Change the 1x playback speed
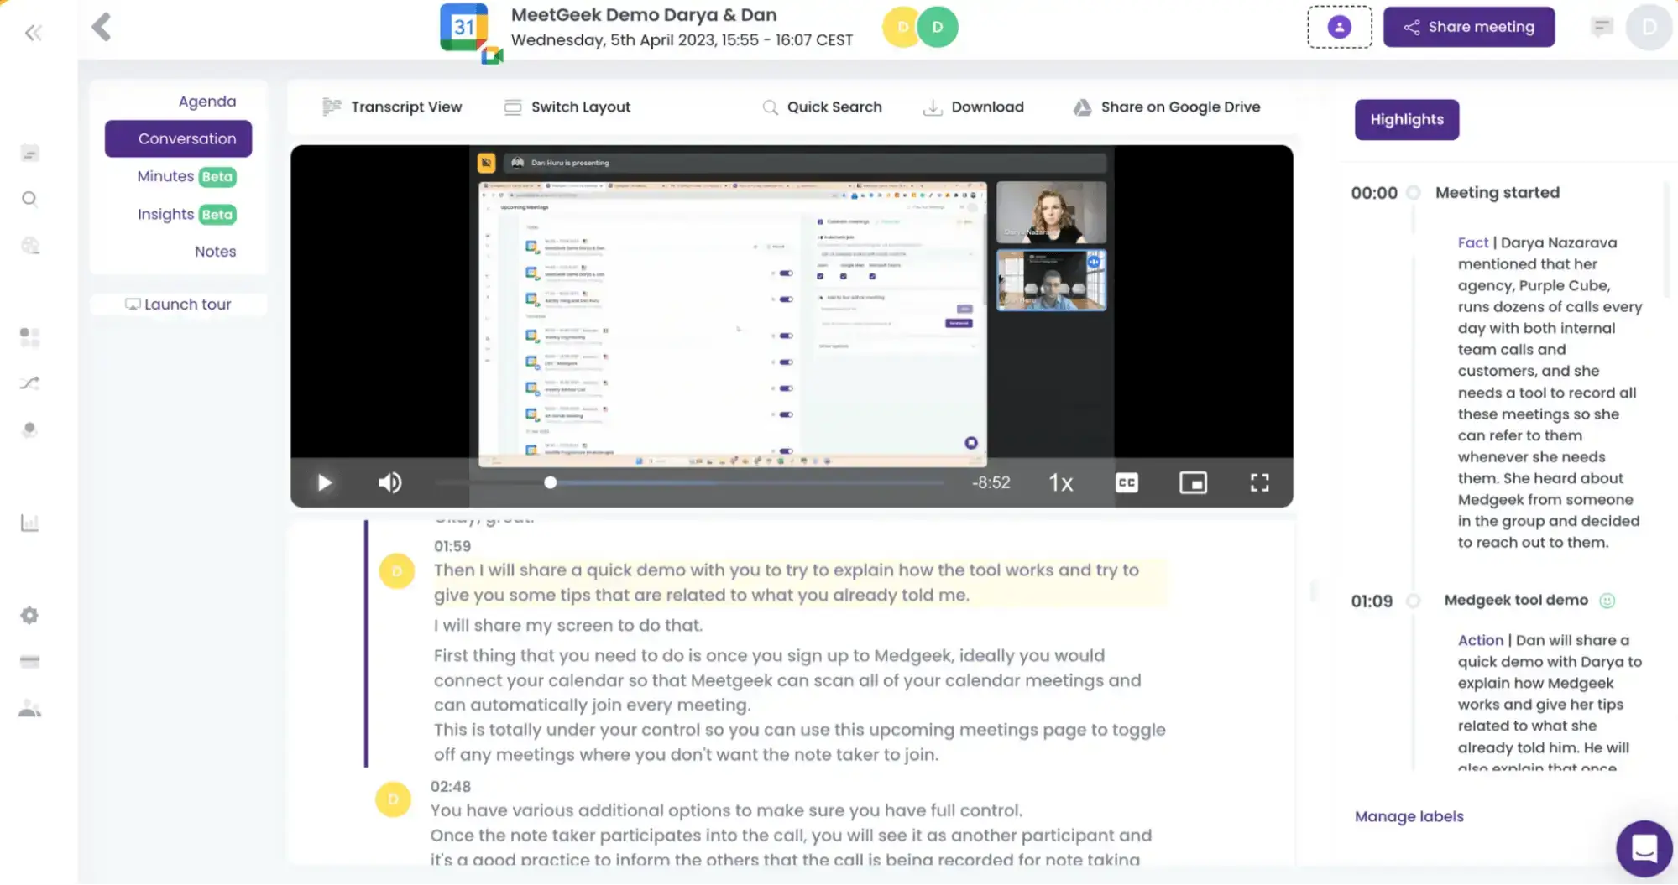The width and height of the screenshot is (1678, 885). click(1061, 482)
